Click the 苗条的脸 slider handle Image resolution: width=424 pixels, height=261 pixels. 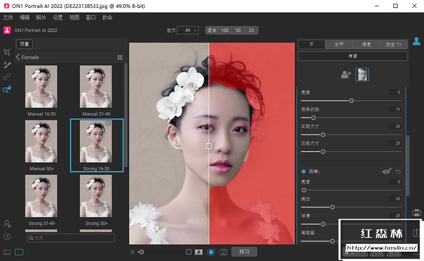tap(313, 117)
